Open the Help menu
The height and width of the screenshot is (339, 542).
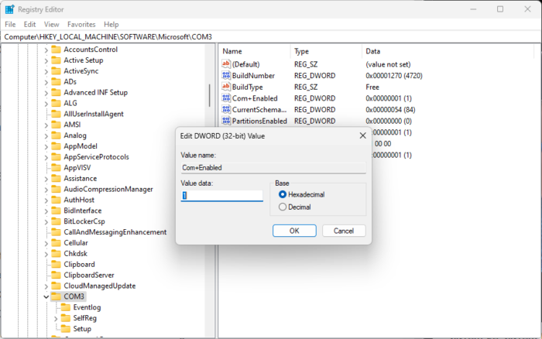(111, 25)
